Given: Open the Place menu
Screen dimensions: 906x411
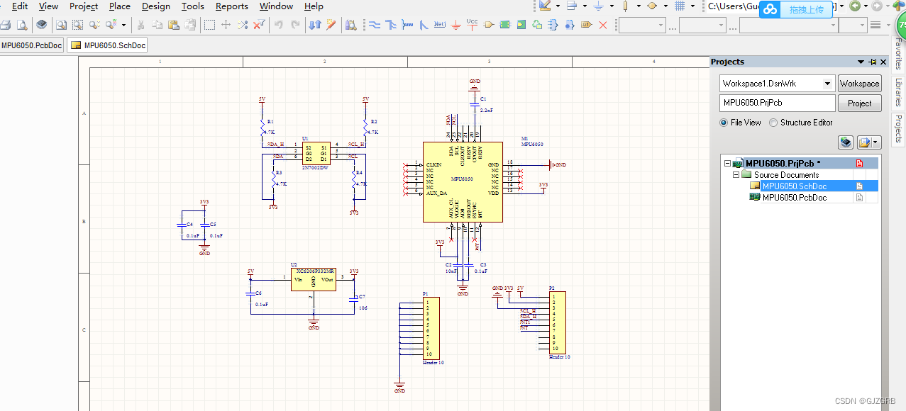Looking at the screenshot, I should click(120, 6).
